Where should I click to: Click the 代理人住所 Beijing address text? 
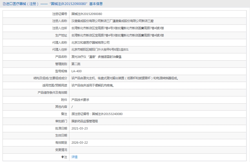[x=100, y=50]
